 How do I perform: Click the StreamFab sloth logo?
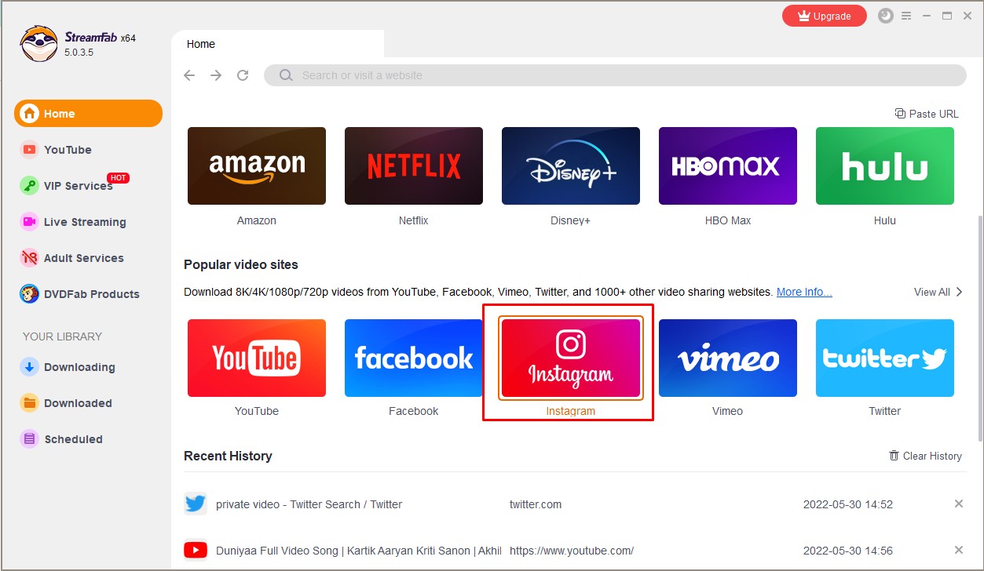point(38,44)
